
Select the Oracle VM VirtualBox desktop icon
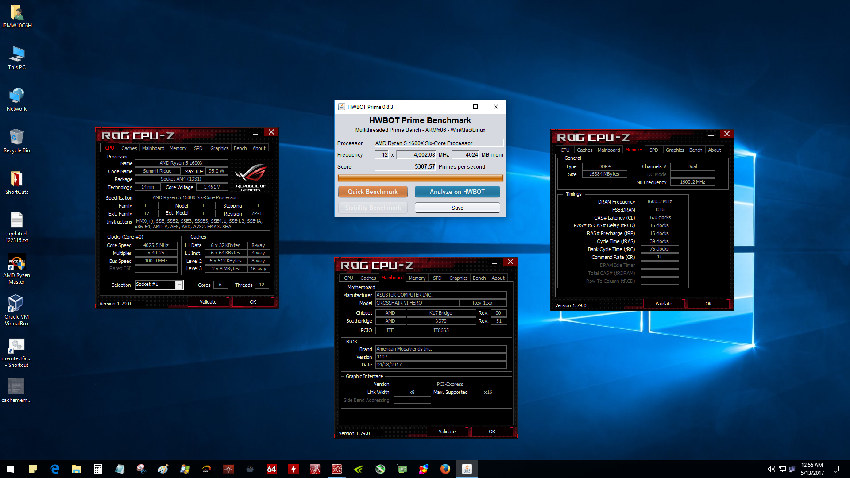[16, 311]
